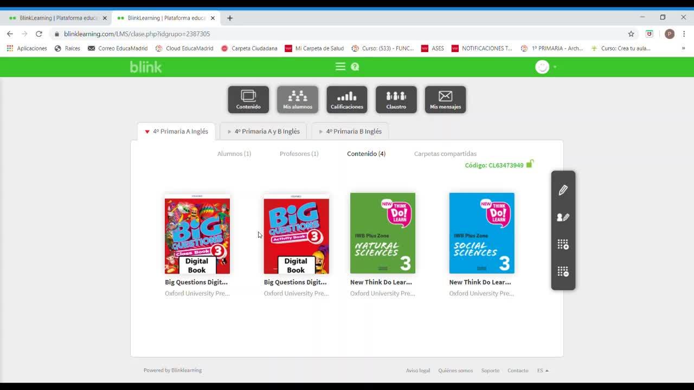Open the Calificaciones section
The image size is (694, 390).
click(347, 100)
